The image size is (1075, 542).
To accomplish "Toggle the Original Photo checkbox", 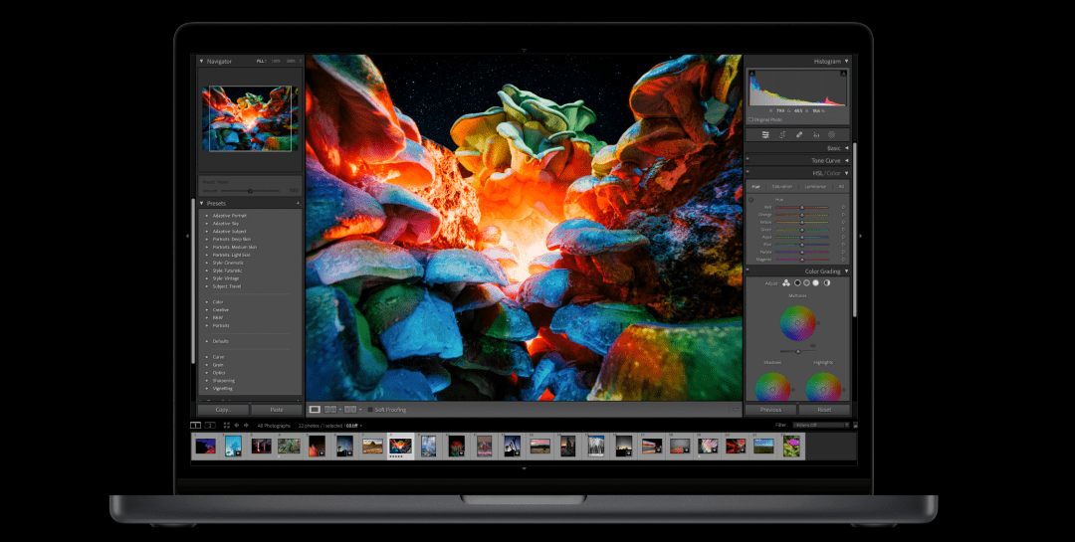I will click(x=751, y=120).
